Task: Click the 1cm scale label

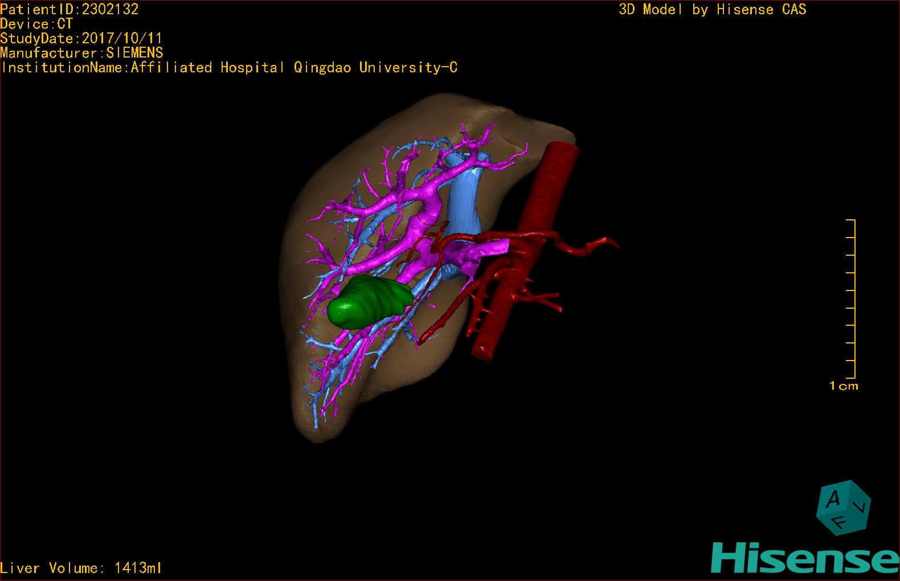Action: pos(844,386)
